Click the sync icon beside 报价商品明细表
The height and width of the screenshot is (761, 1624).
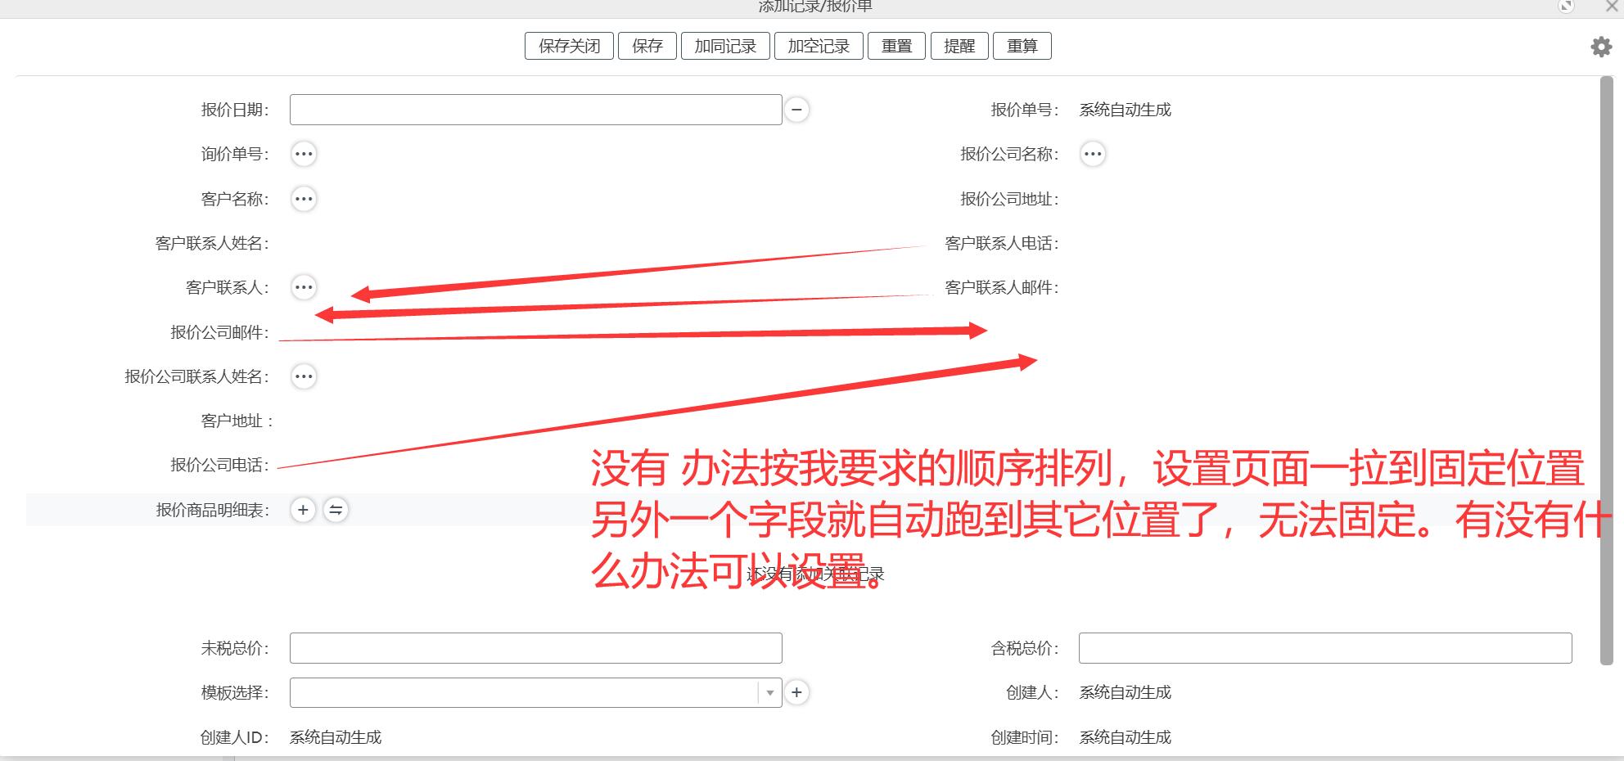336,509
